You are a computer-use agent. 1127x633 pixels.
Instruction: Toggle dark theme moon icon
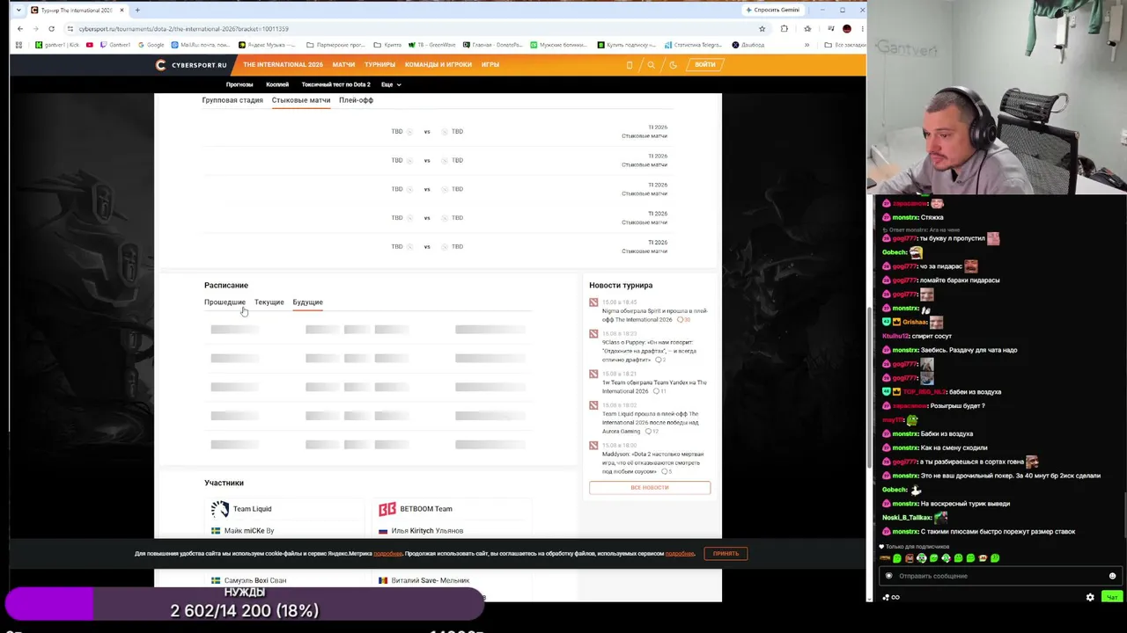(x=673, y=64)
